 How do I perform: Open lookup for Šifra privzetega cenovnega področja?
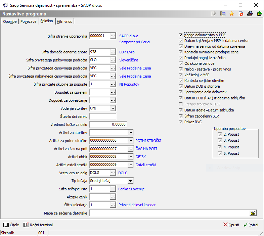pos(113,68)
